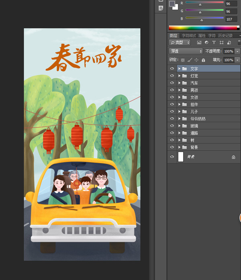Expand the 挂件 group triangle
The width and height of the screenshot is (241, 280).
(179, 104)
